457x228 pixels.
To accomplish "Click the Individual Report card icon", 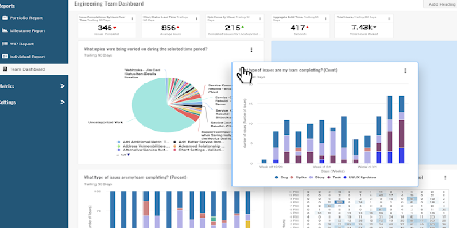I will [x=5, y=57].
